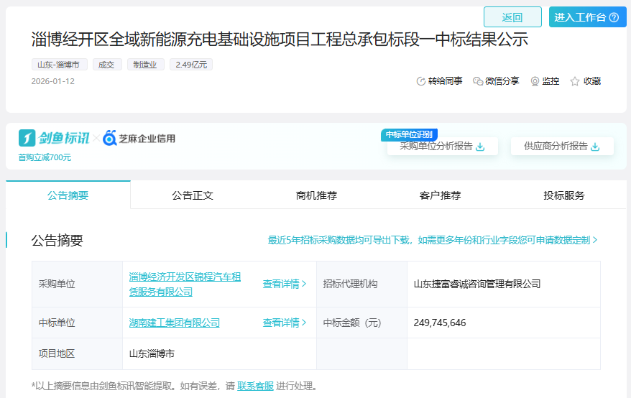The height and width of the screenshot is (398, 631).
Task: Click the 微信分享 WeChat share icon
Action: (x=478, y=81)
